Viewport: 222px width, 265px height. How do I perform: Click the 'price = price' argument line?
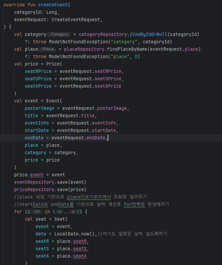click(42, 160)
